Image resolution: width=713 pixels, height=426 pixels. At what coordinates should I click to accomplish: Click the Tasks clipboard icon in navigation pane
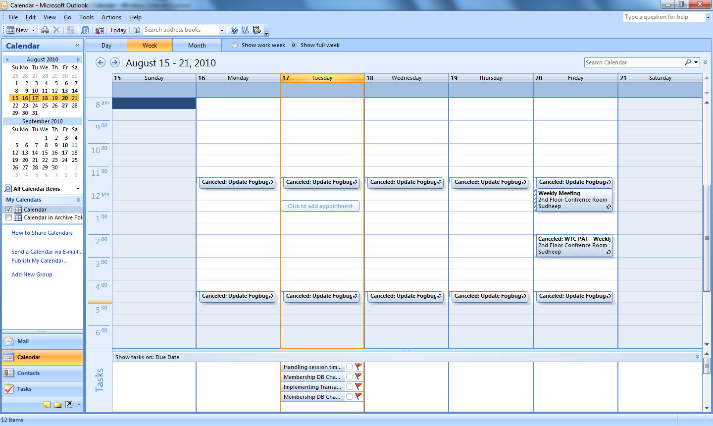point(8,389)
